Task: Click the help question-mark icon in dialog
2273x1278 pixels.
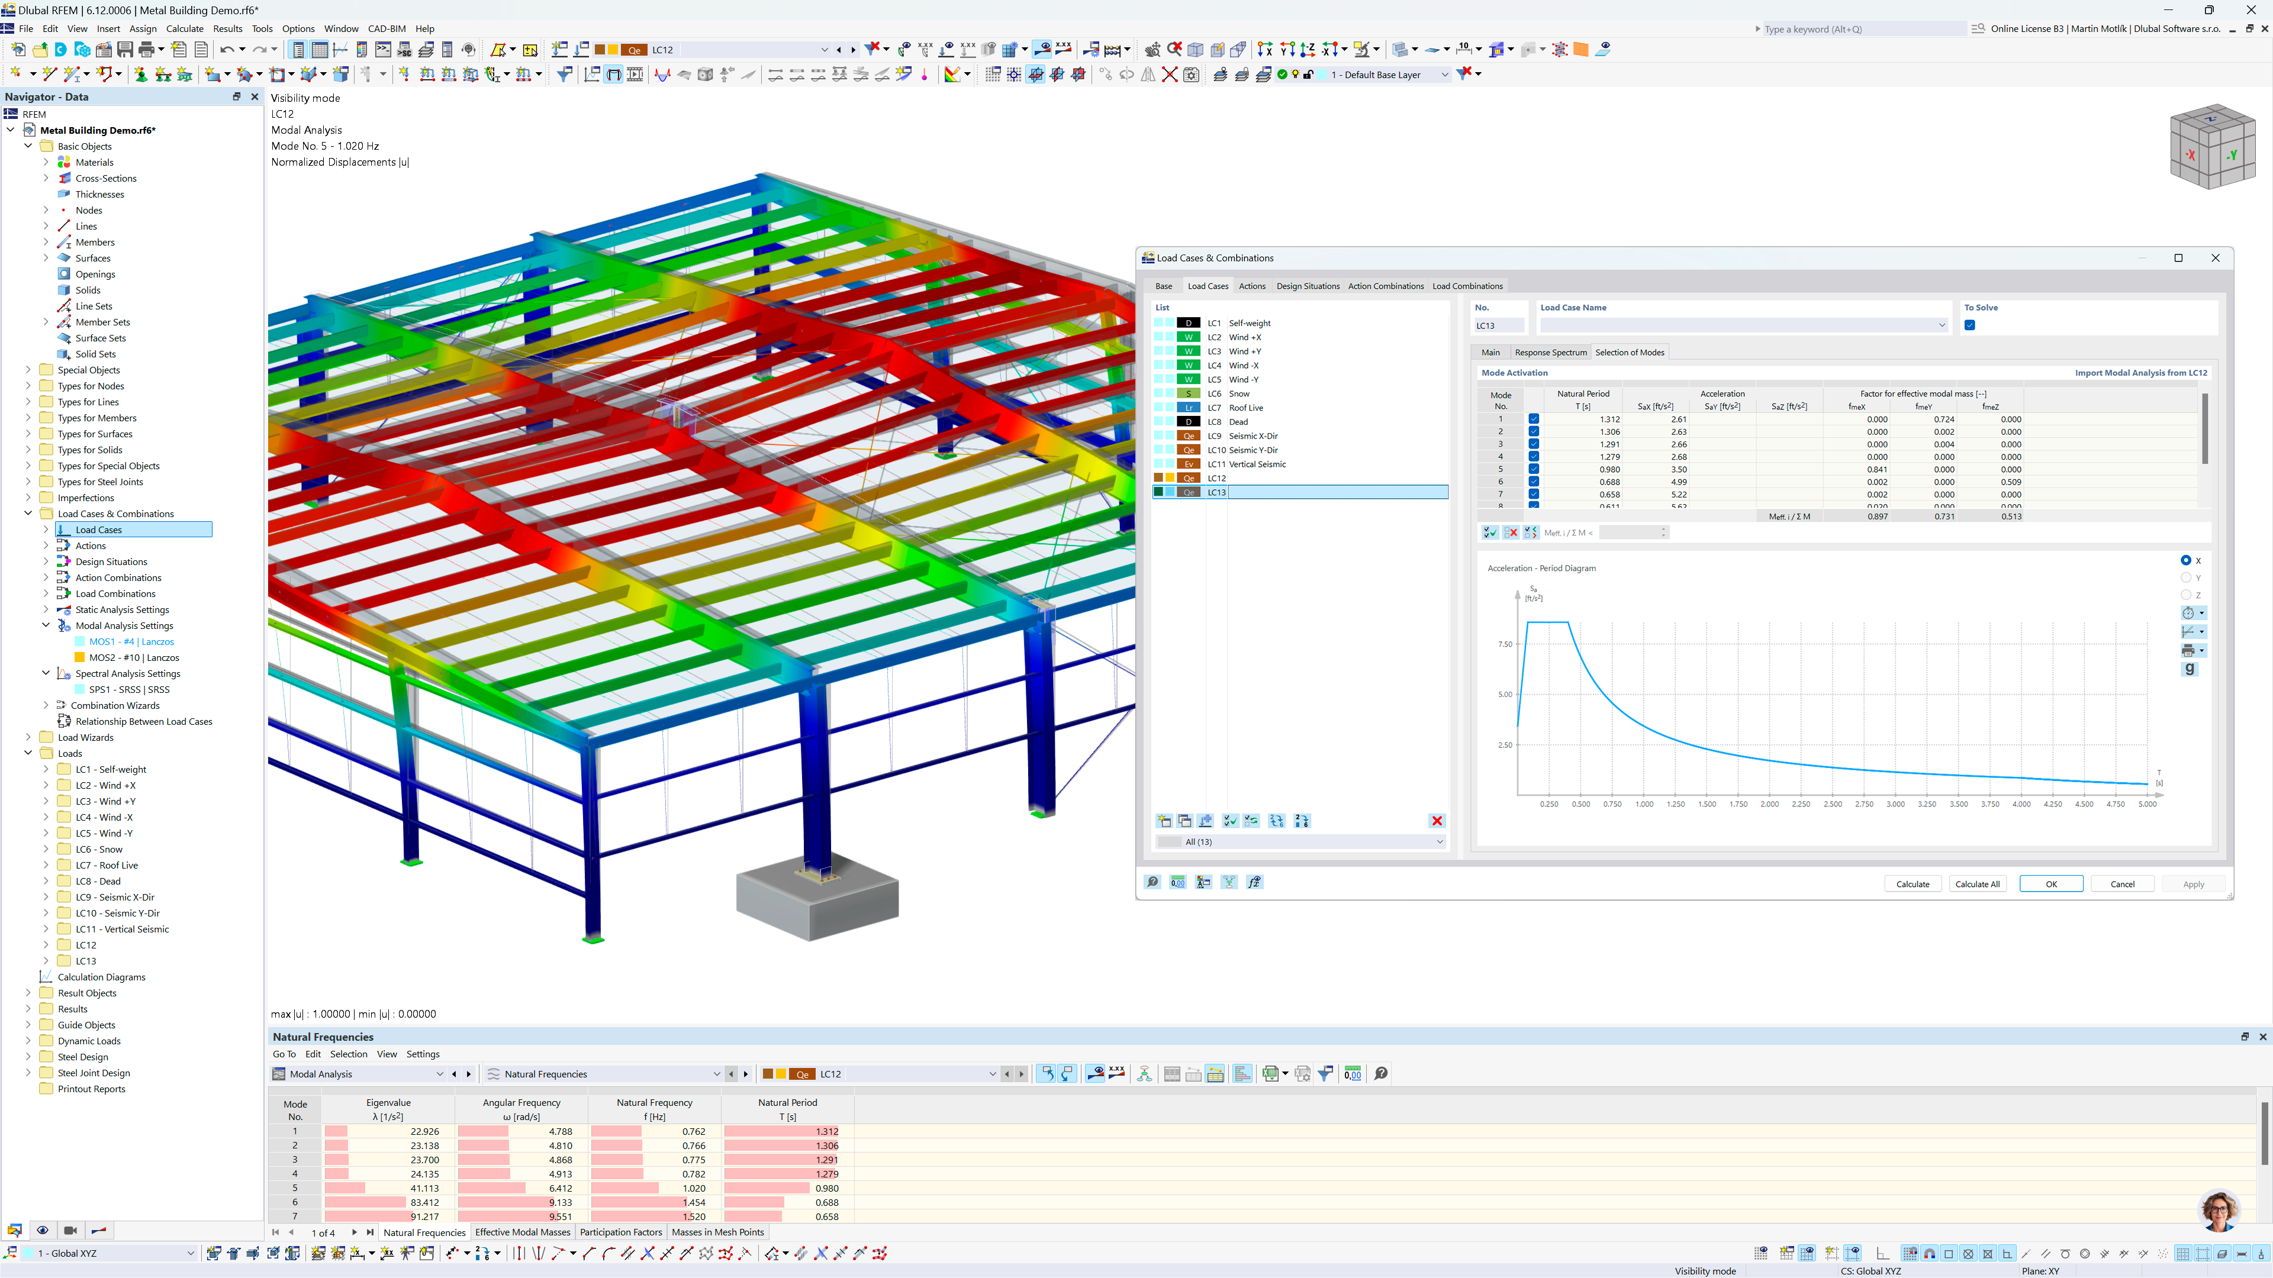Action: click(x=1152, y=882)
